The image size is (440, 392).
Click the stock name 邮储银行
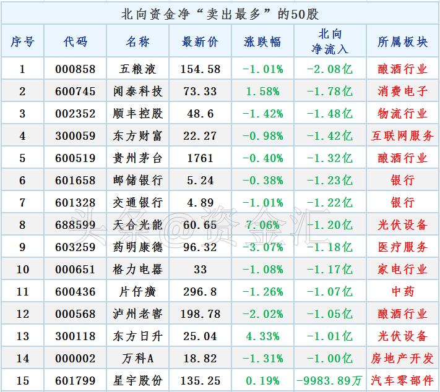click(137, 181)
